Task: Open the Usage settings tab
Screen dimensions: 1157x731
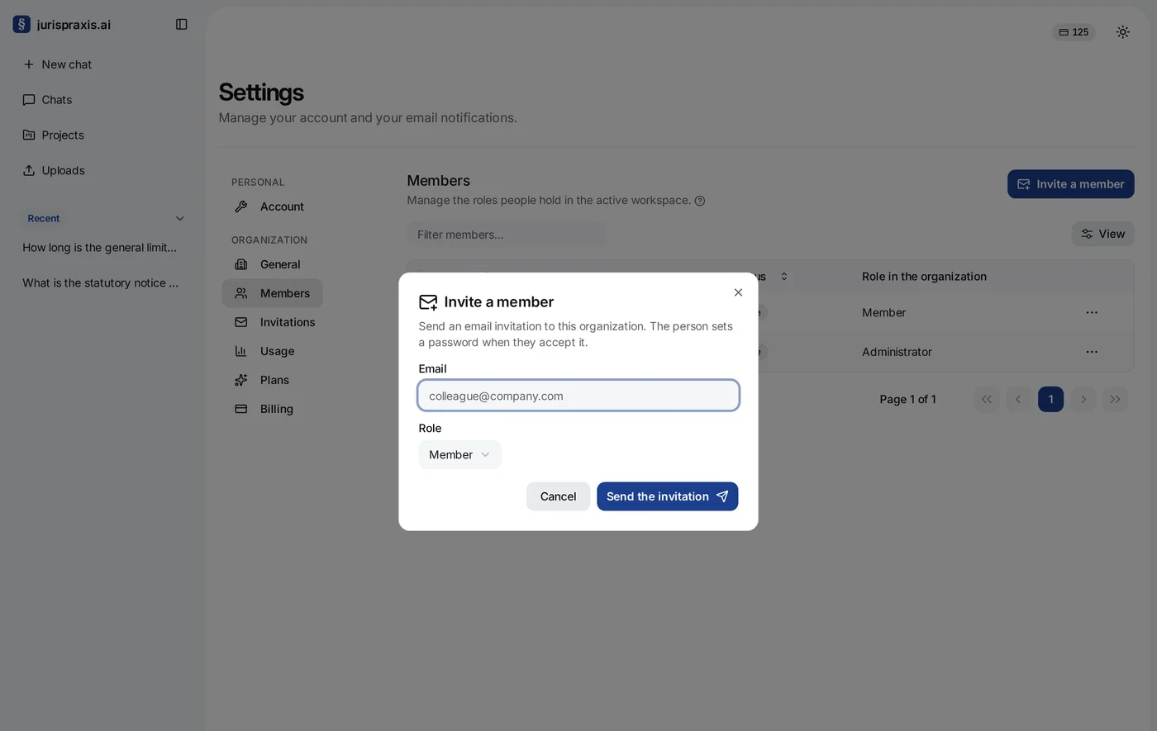Action: tap(272, 351)
